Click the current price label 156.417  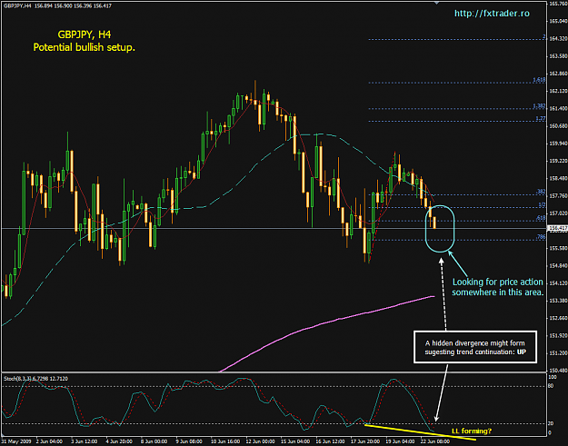click(557, 228)
